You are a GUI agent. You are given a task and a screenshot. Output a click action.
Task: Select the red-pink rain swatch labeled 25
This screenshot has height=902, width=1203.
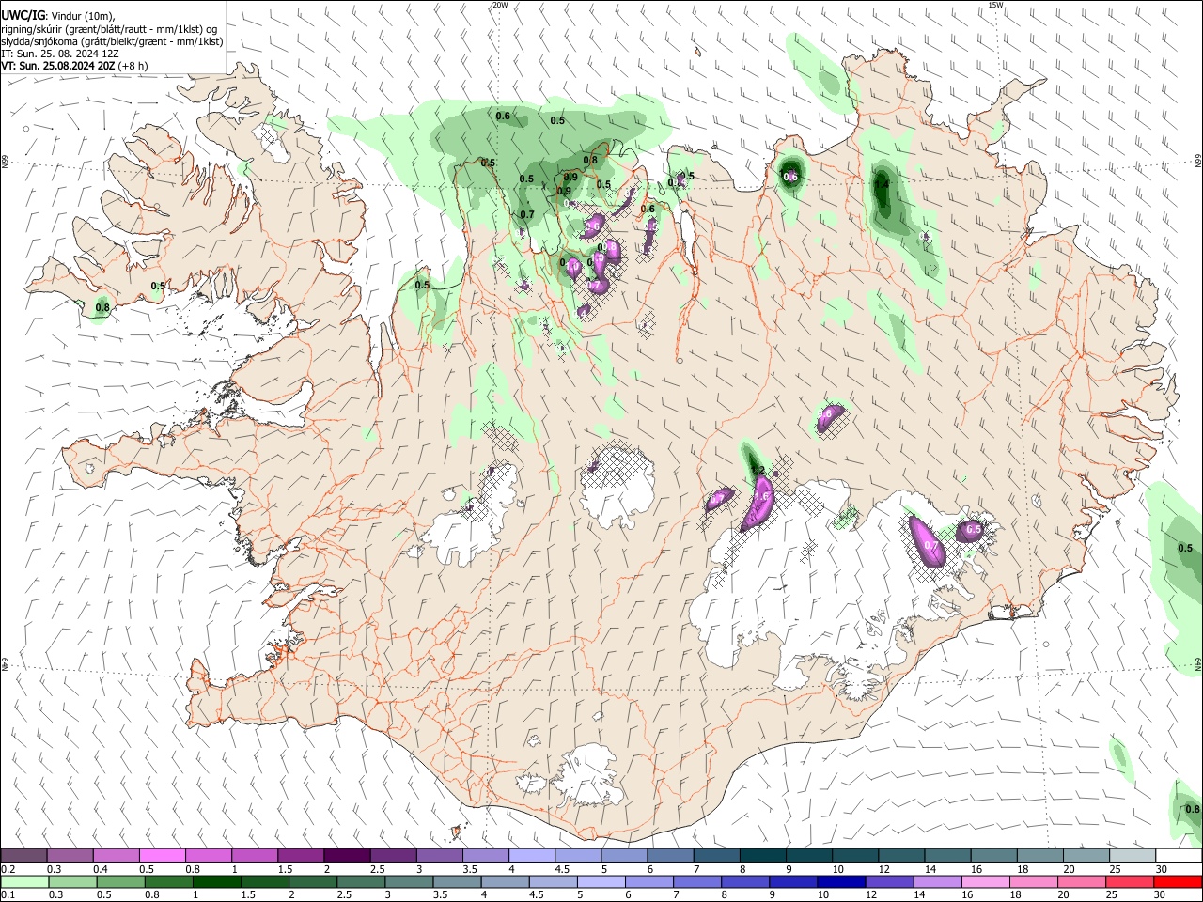click(1130, 882)
